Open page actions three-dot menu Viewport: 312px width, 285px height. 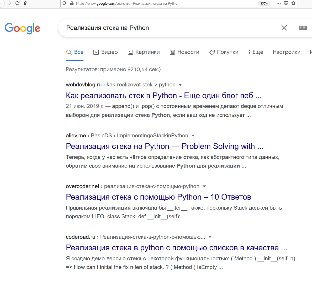click(279, 3)
